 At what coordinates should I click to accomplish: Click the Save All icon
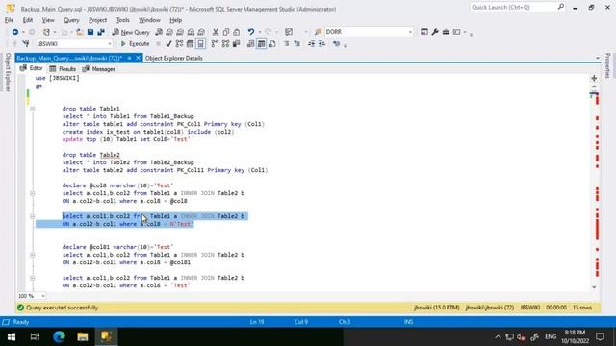click(101, 32)
